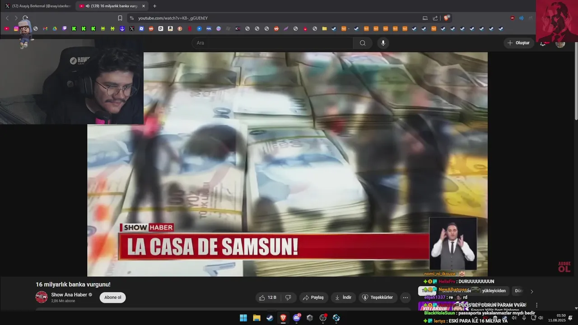Run the YouTube search with magnifier button
This screenshot has width=578, height=325.
coord(363,43)
